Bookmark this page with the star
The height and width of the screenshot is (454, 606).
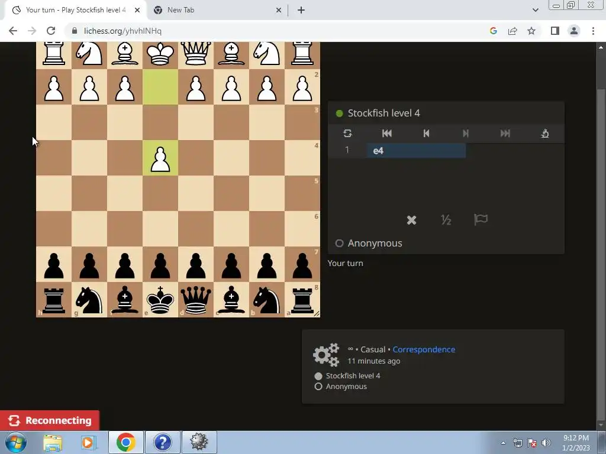point(531,31)
